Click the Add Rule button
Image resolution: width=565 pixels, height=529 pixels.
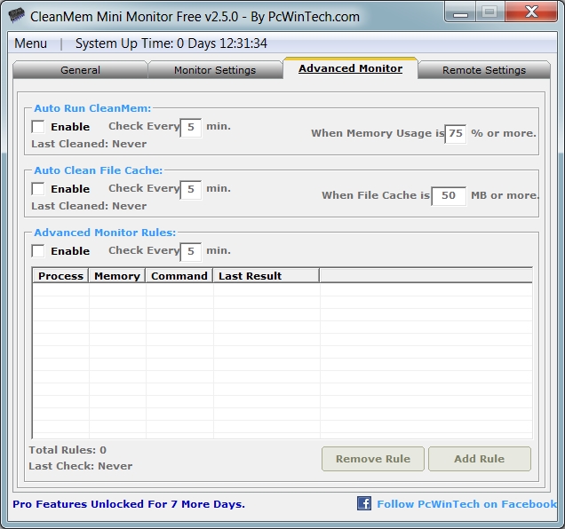[479, 459]
